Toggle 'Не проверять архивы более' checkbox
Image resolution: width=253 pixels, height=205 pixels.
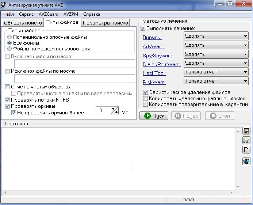(14, 113)
